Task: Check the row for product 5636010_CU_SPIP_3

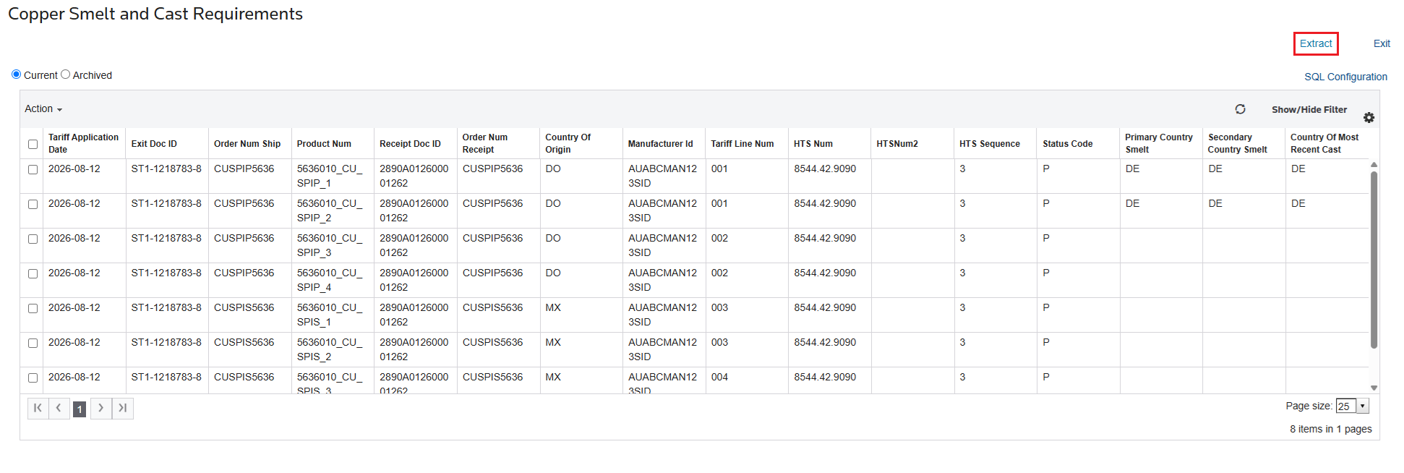Action: click(x=33, y=239)
